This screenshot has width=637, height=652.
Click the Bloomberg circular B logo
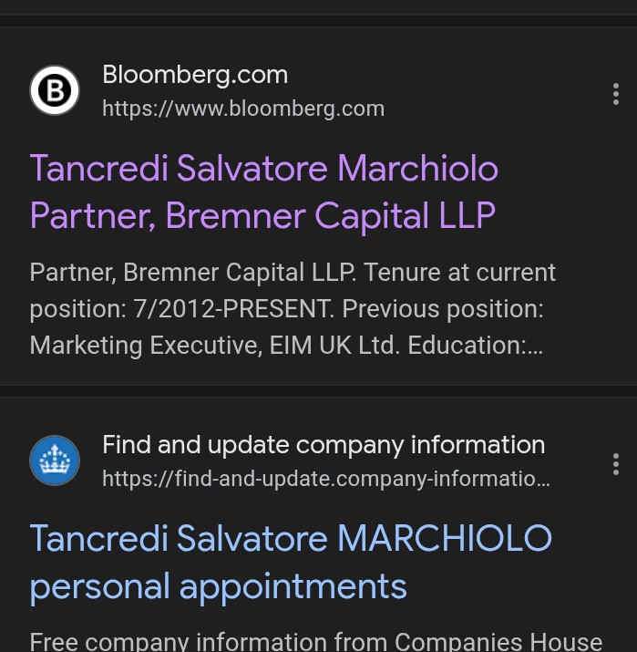[x=55, y=90]
